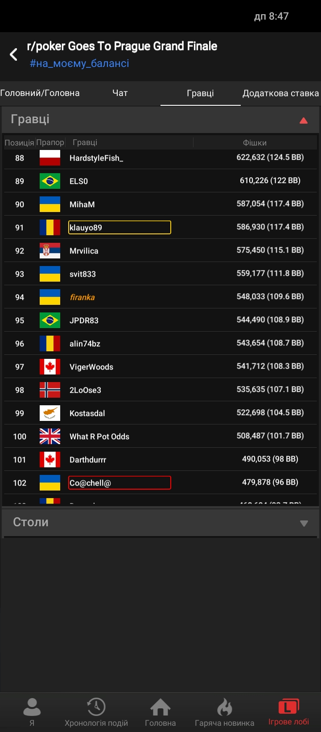The width and height of the screenshot is (321, 732).
Task: Collapse the Гравці section red arrow
Action: 304,120
